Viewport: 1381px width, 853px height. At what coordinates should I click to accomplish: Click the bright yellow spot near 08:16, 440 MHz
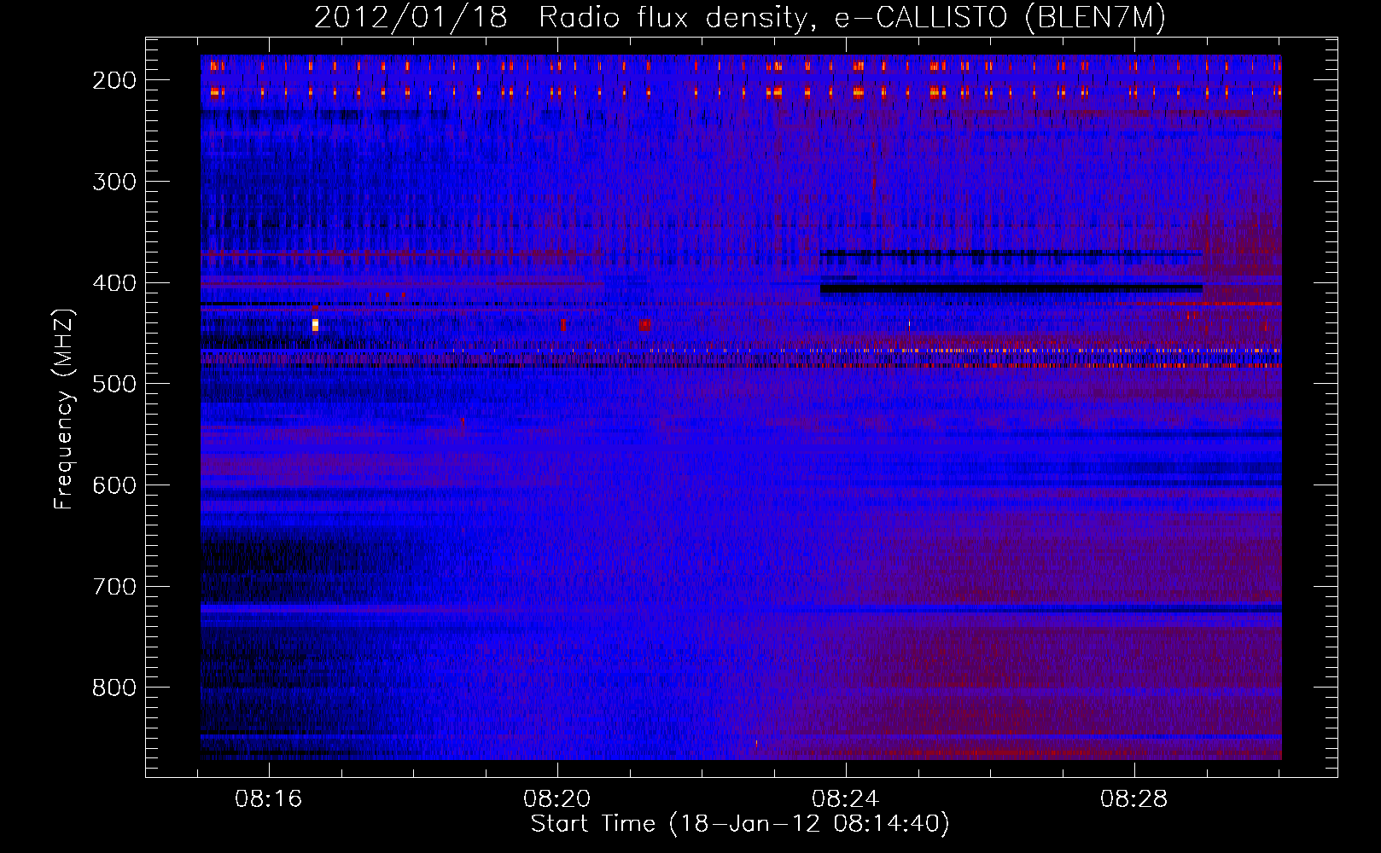pos(315,324)
